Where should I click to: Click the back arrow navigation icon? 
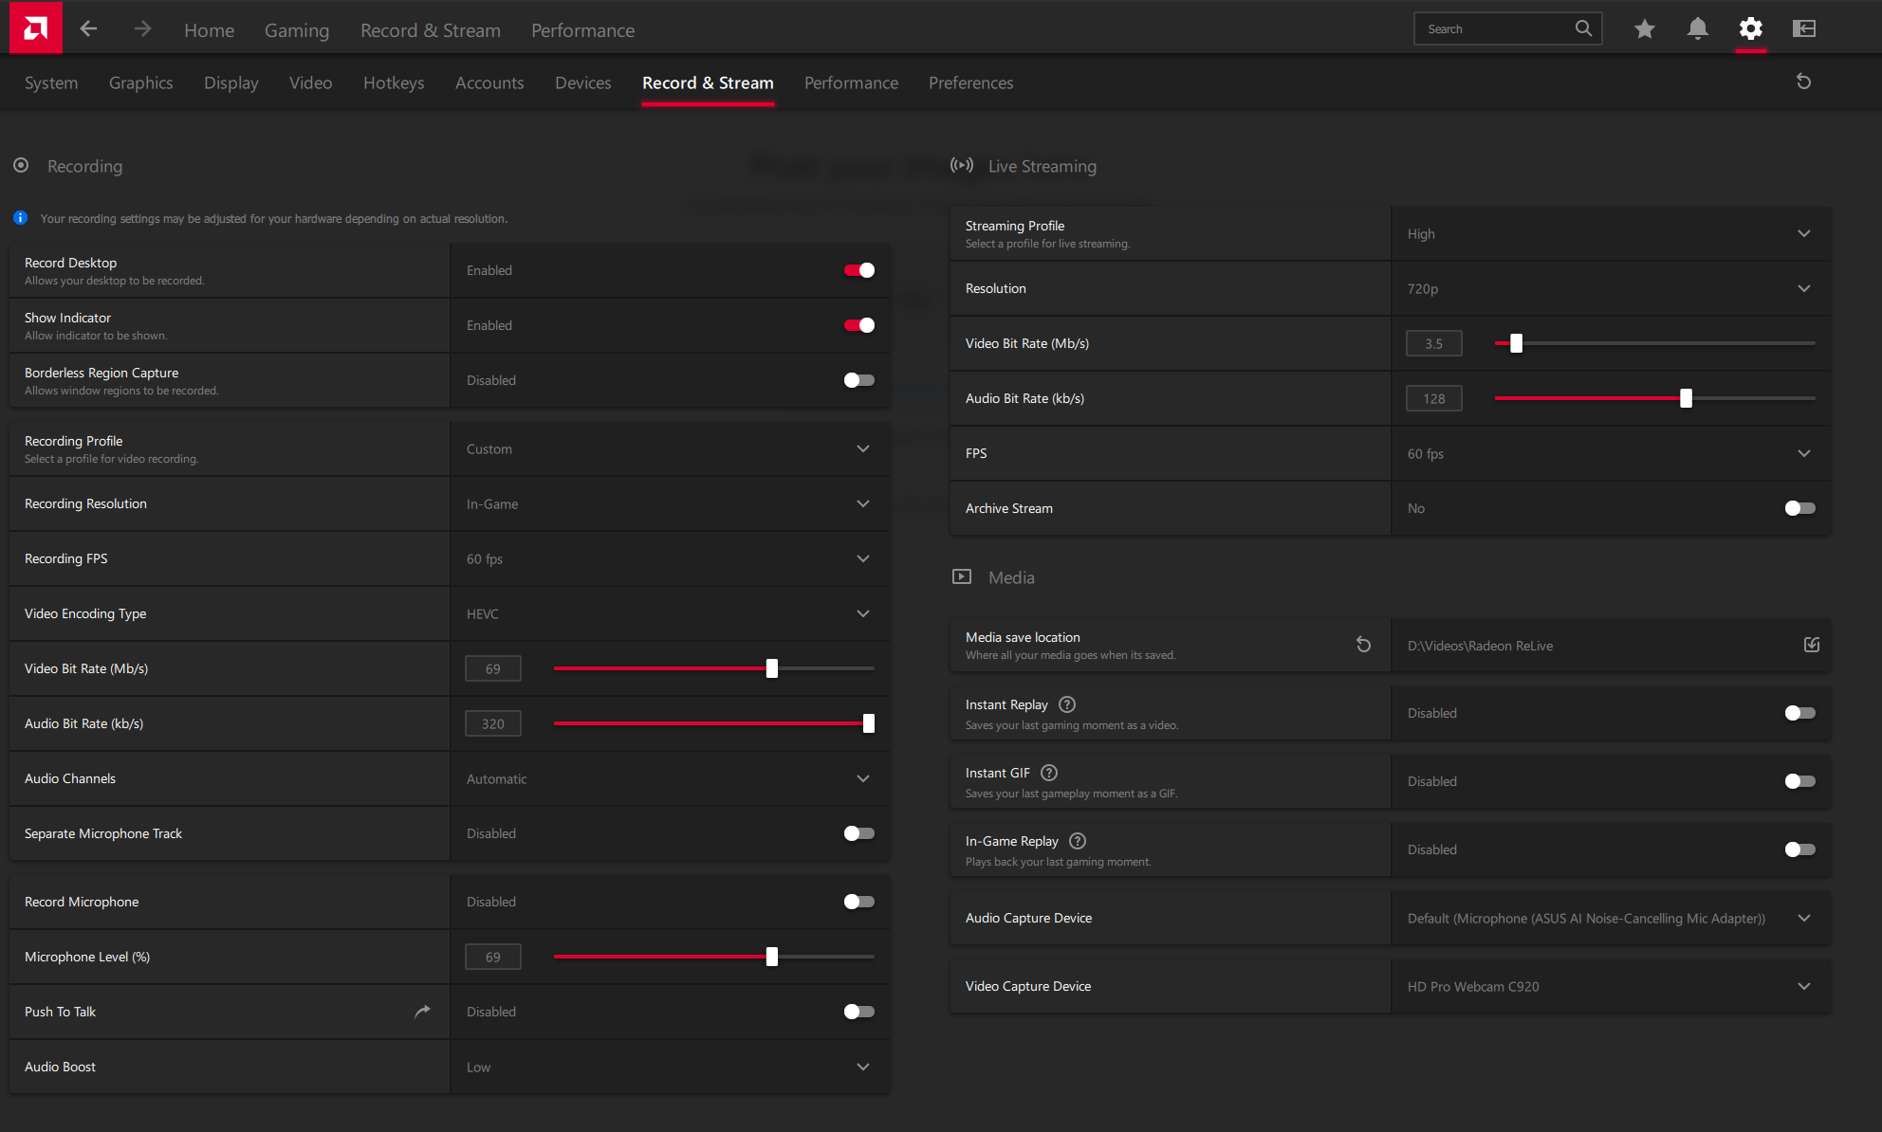[88, 29]
